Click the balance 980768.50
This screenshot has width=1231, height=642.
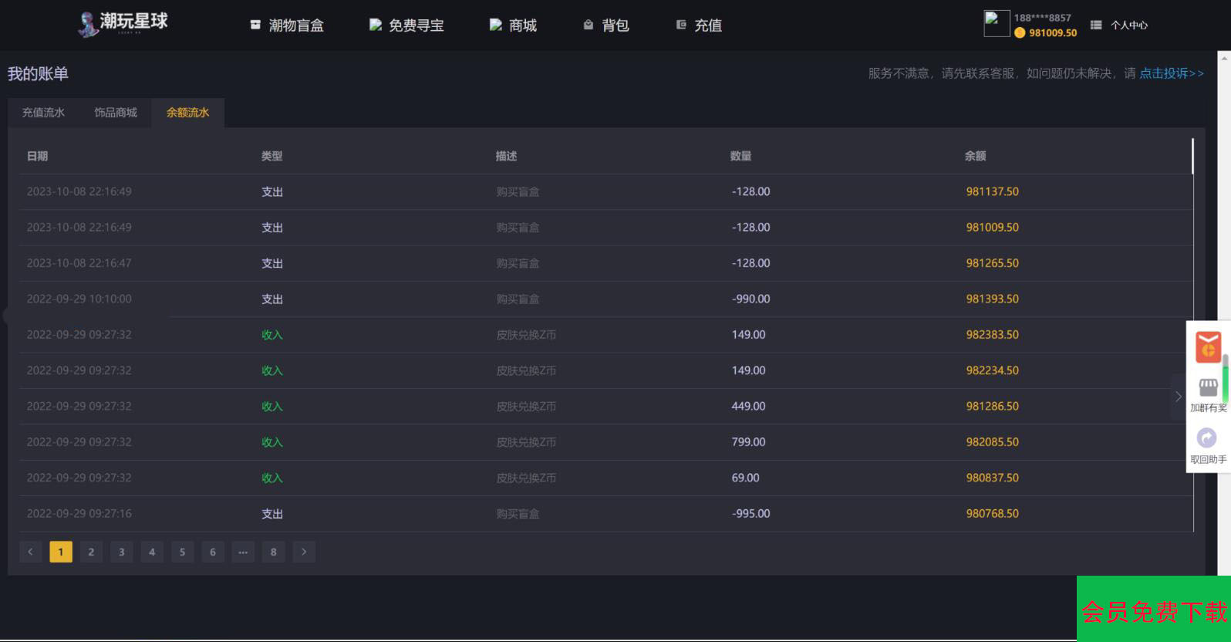[x=992, y=513]
